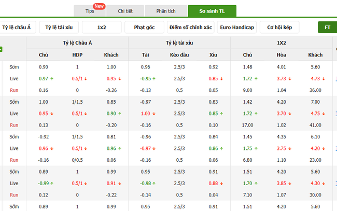
Task: Click the red down arrow beside 0.88
Action: tap(223, 184)
